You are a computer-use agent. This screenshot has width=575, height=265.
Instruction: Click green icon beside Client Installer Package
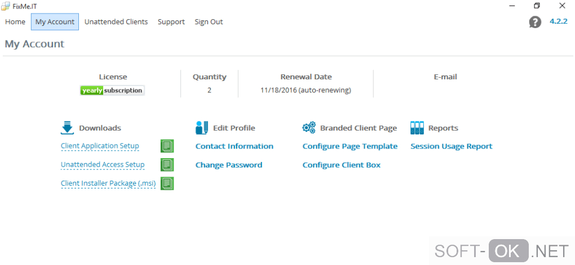167,183
